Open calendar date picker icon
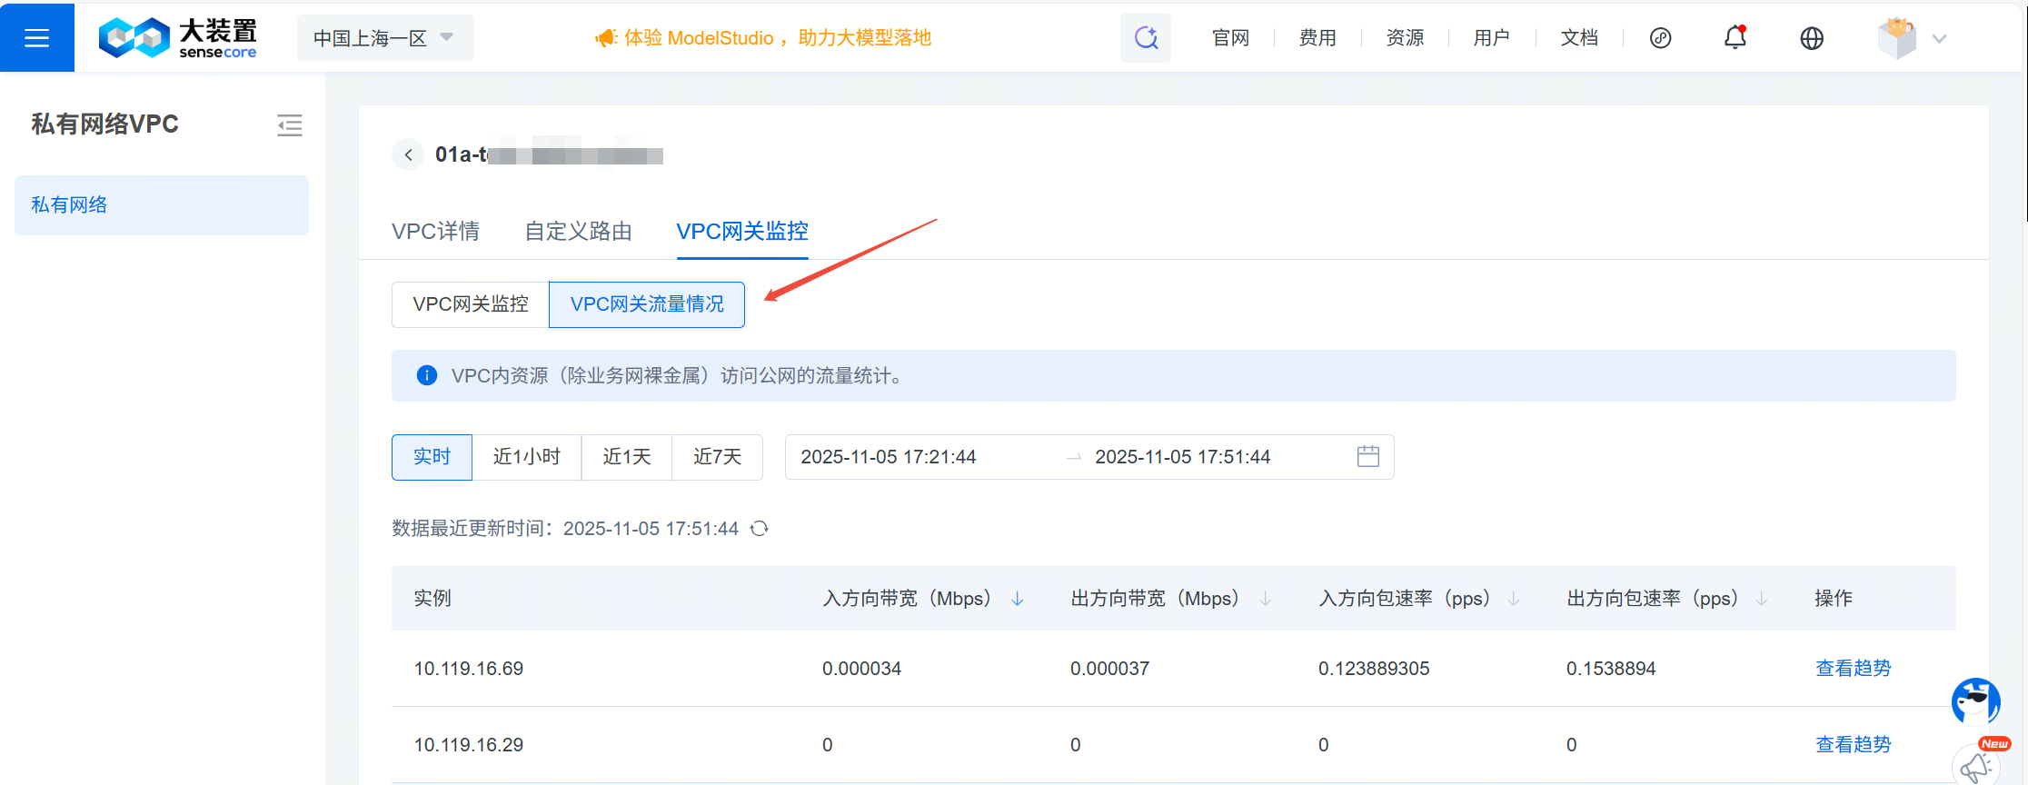Screen dimensions: 2028x785 [1367, 457]
